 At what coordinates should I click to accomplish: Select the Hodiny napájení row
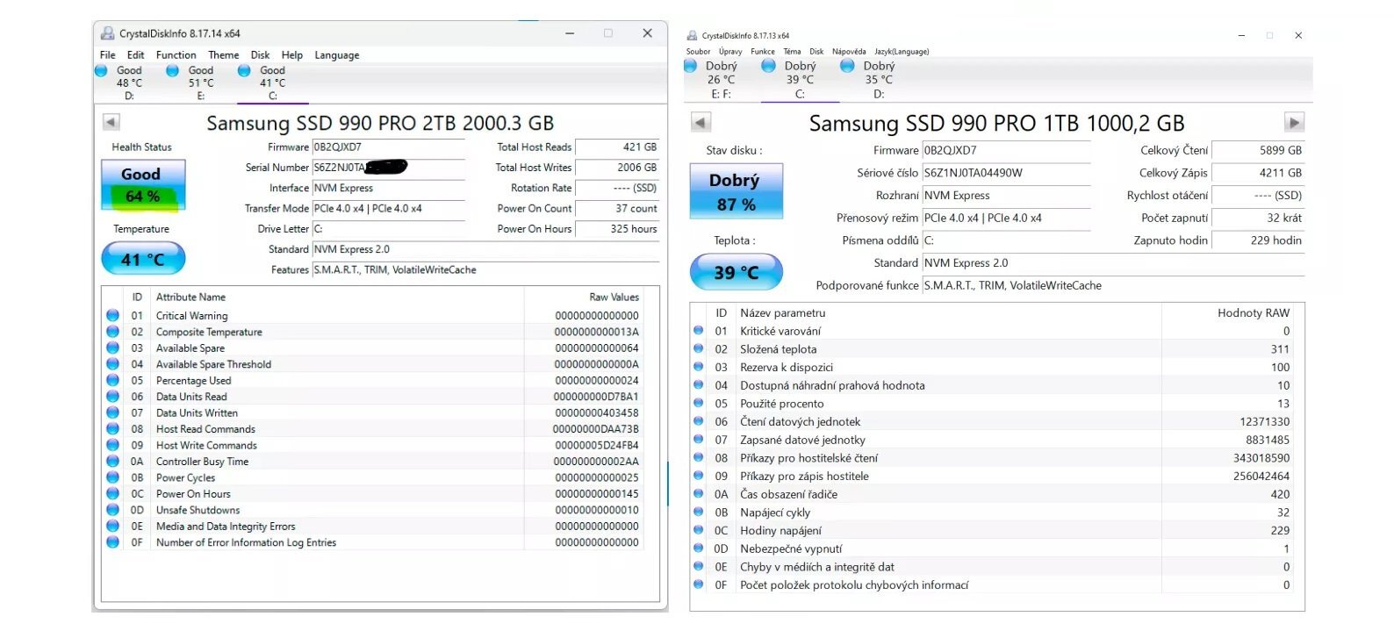993,530
